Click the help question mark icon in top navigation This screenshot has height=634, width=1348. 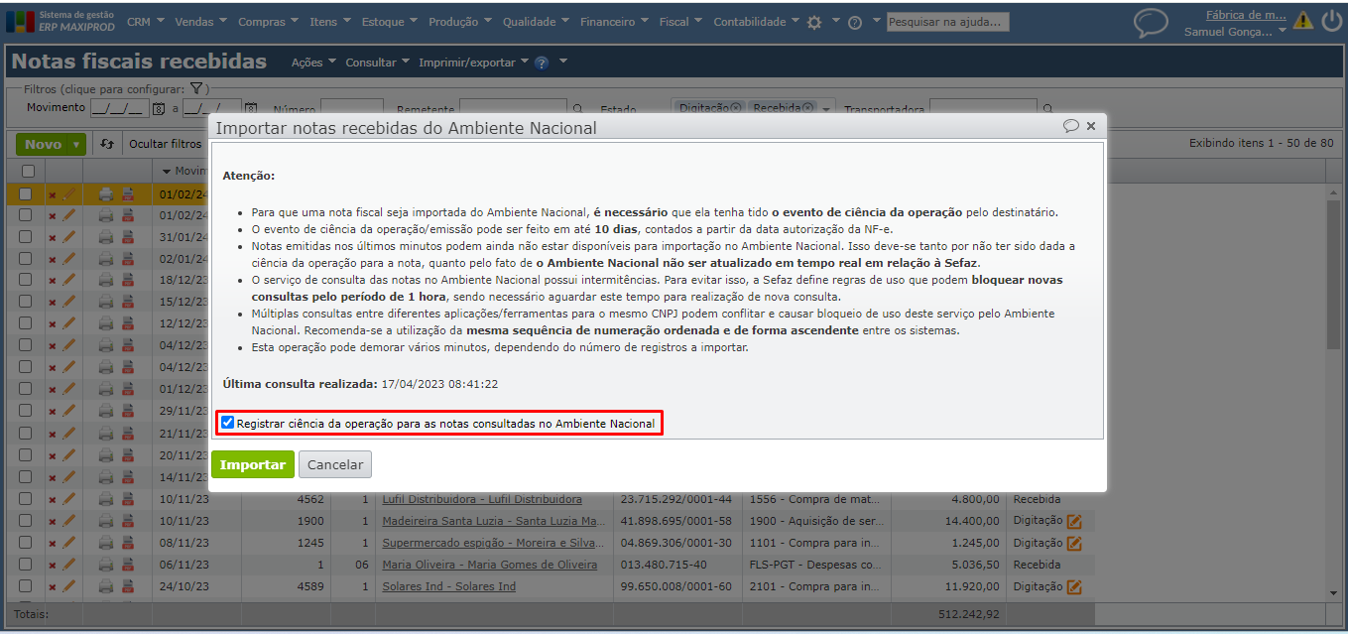pyautogui.click(x=855, y=22)
